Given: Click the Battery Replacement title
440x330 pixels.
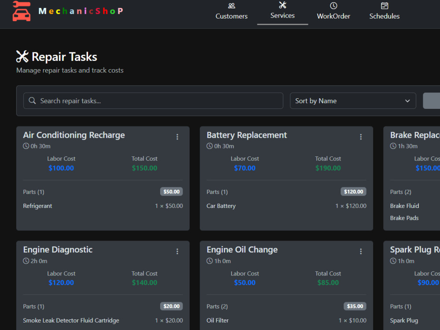Looking at the screenshot, I should tap(247, 135).
